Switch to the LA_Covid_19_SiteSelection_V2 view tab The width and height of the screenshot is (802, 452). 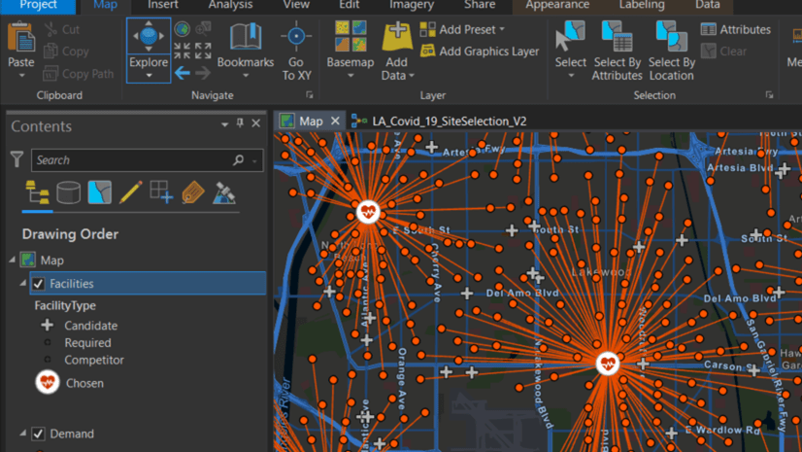449,122
